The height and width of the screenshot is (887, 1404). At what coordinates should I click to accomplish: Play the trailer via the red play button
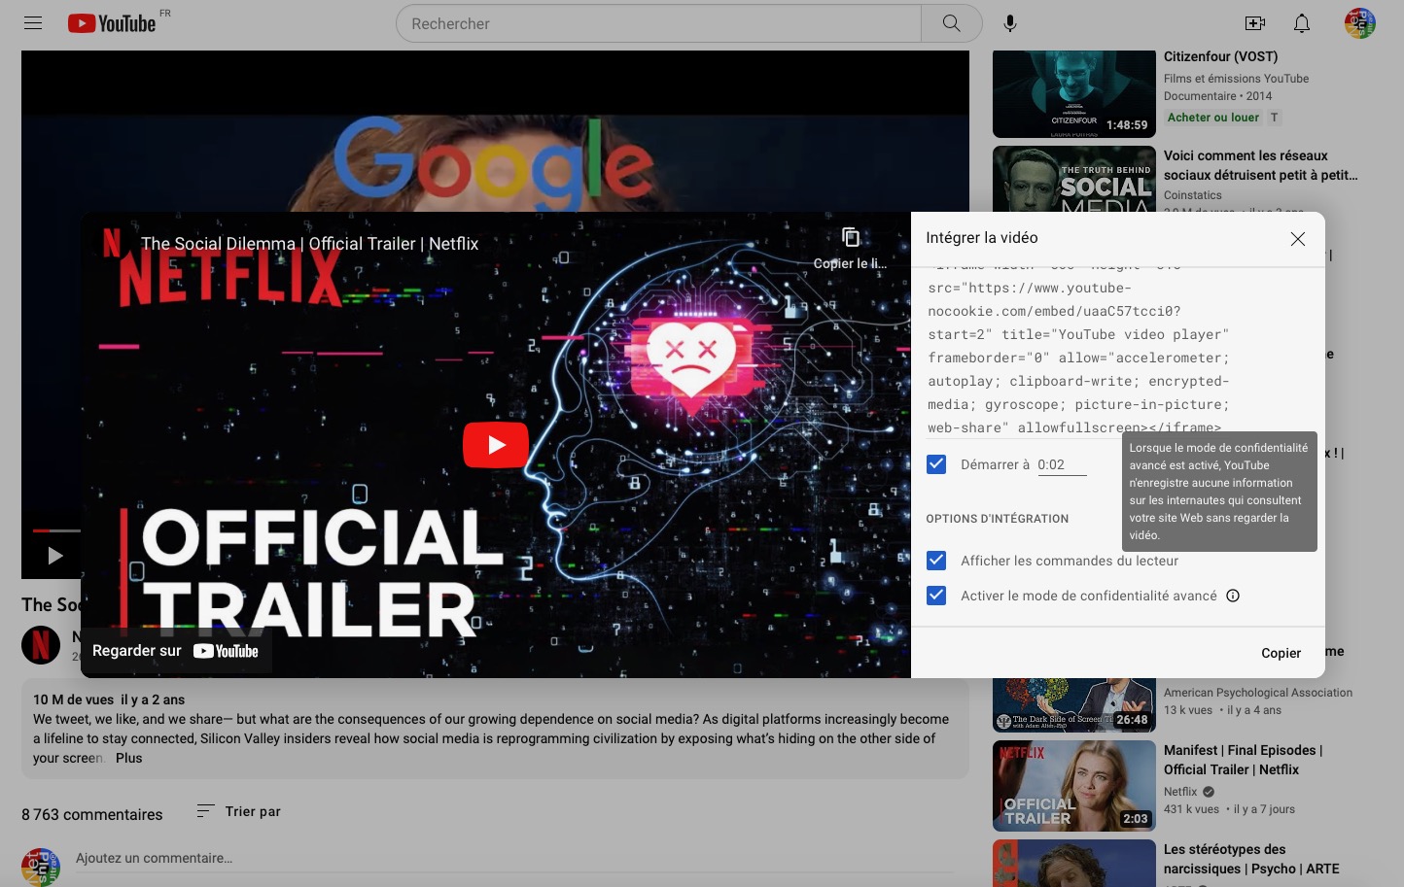point(496,444)
